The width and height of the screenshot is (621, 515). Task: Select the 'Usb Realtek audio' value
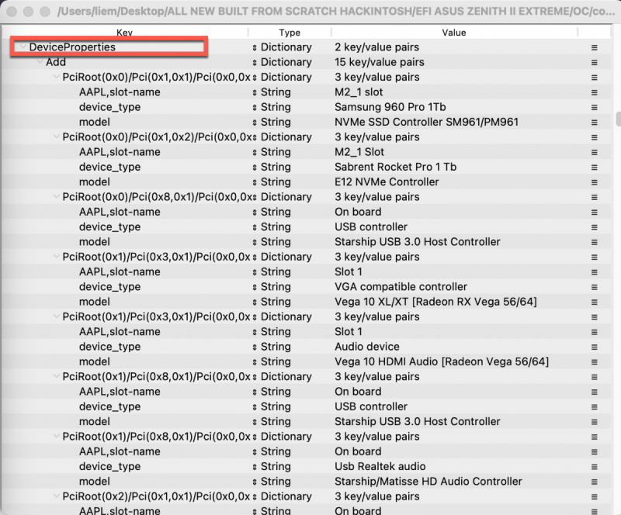(x=380, y=466)
